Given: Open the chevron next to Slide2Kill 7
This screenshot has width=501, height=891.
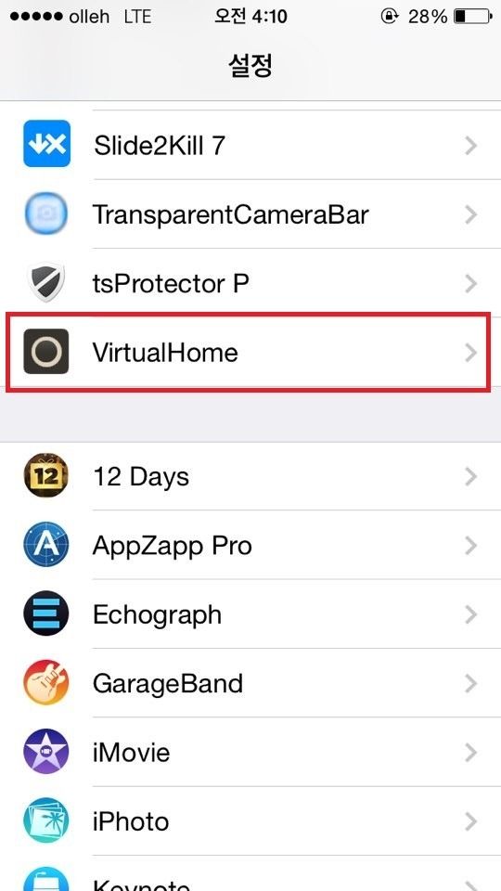Looking at the screenshot, I should pos(470,146).
